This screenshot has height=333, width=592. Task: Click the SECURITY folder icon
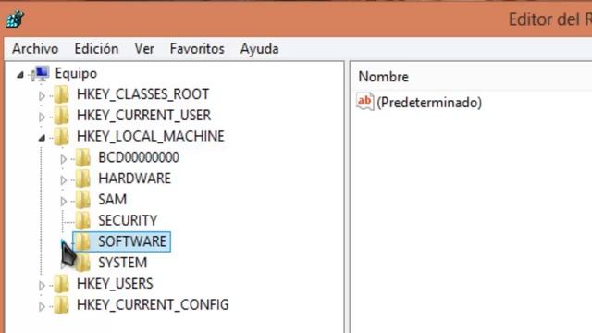(x=82, y=221)
